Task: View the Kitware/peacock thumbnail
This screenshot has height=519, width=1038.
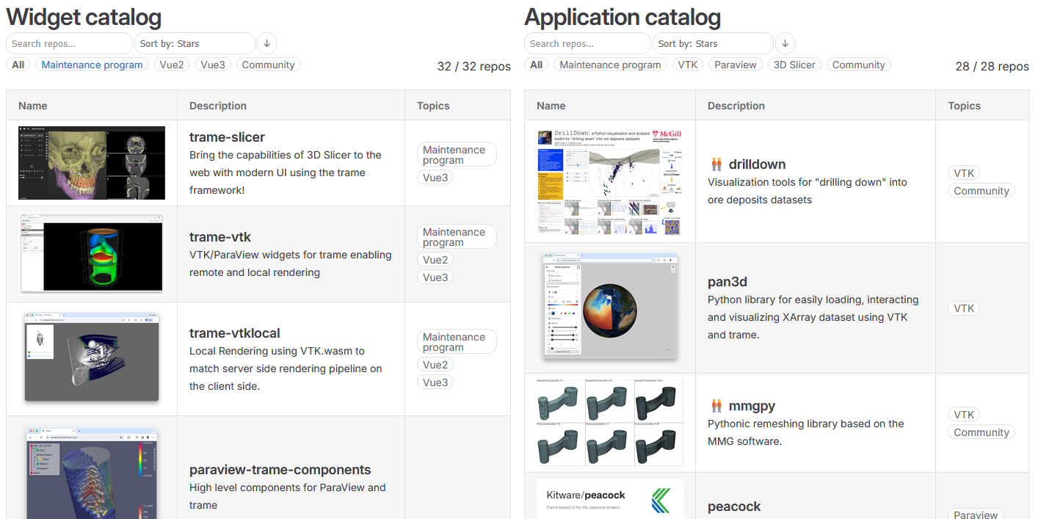Action: pos(610,498)
